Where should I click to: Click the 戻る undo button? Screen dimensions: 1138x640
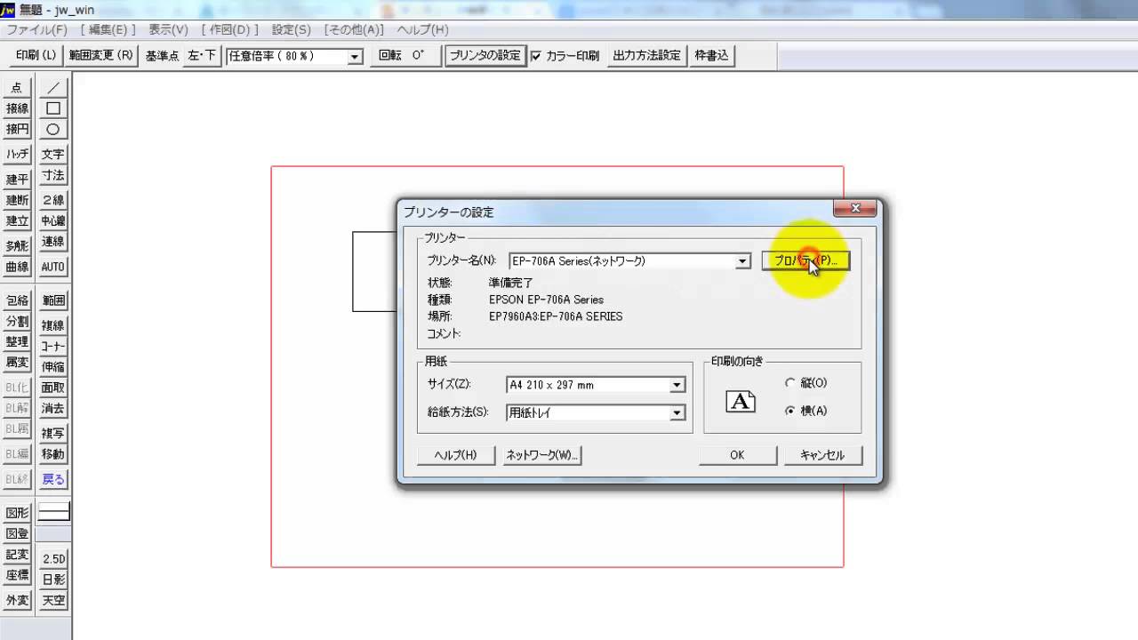pos(53,479)
